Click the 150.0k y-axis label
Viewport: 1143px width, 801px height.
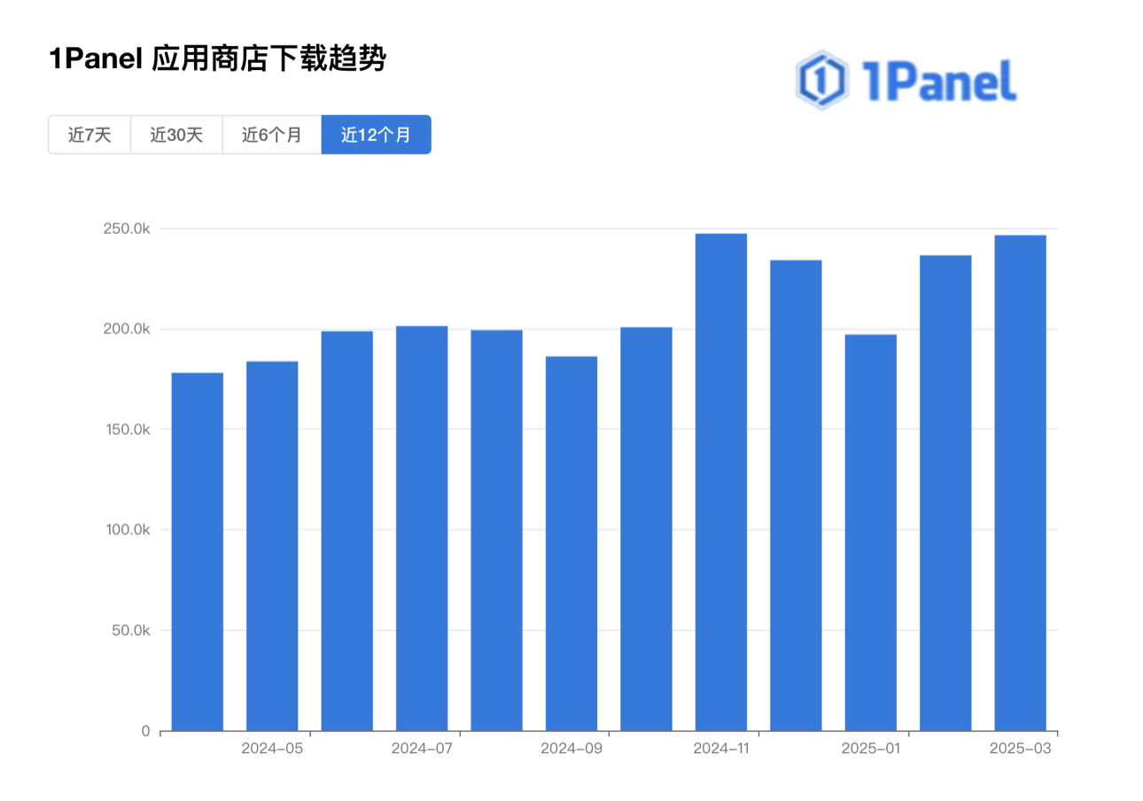[x=128, y=430]
